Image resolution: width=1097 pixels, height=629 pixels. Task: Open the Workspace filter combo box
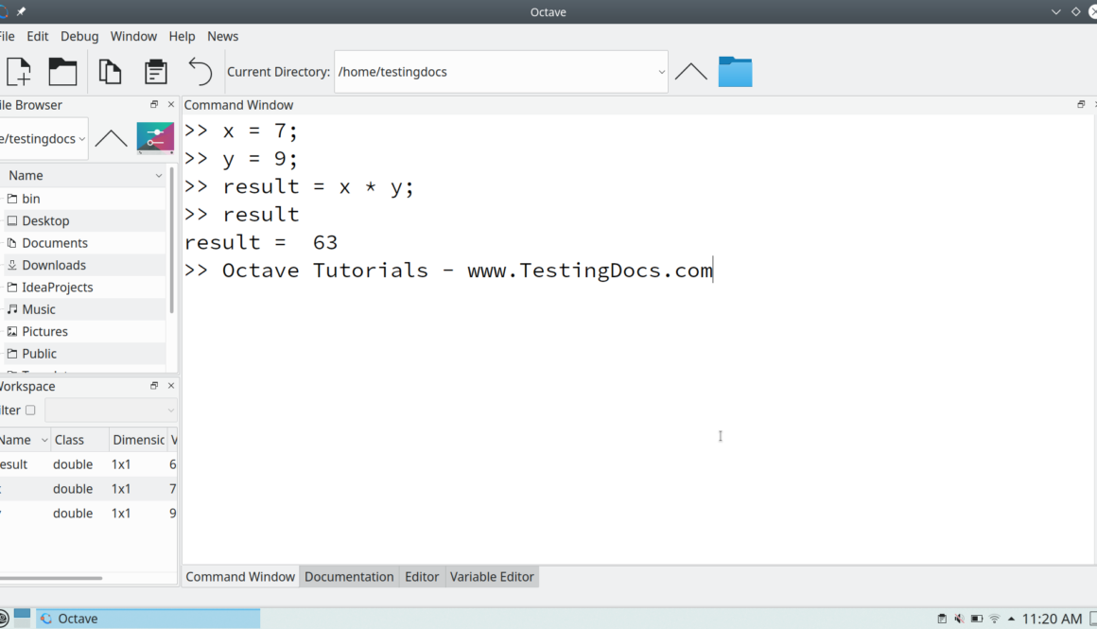pos(111,410)
